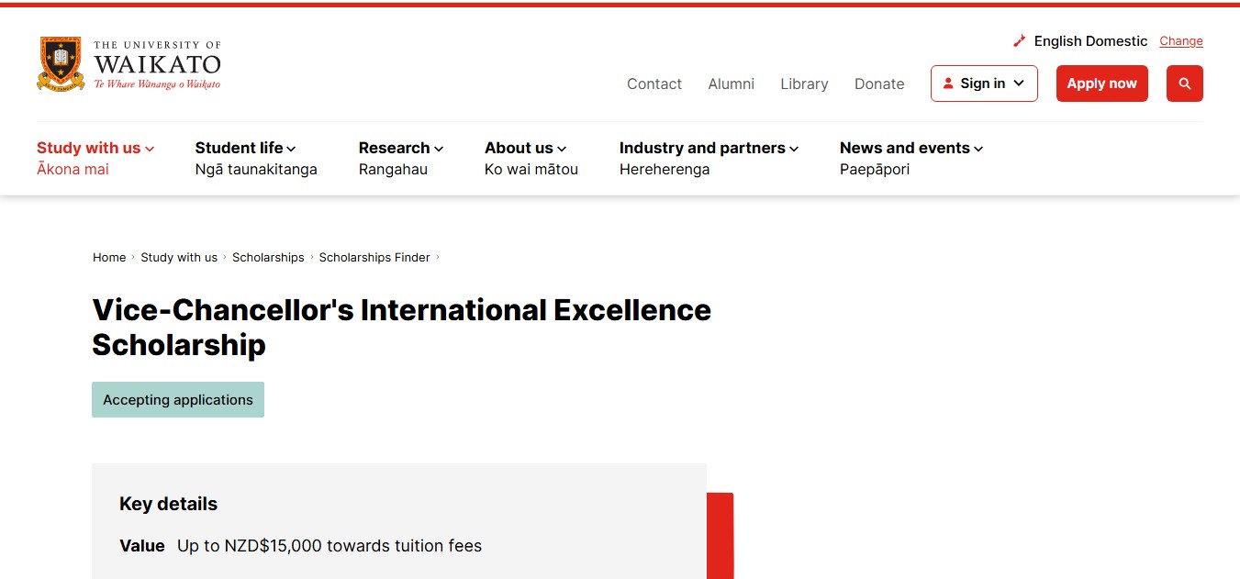Click the Up to NZD$15,000 value text
Screen dimensions: 1240x579
tap(330, 546)
